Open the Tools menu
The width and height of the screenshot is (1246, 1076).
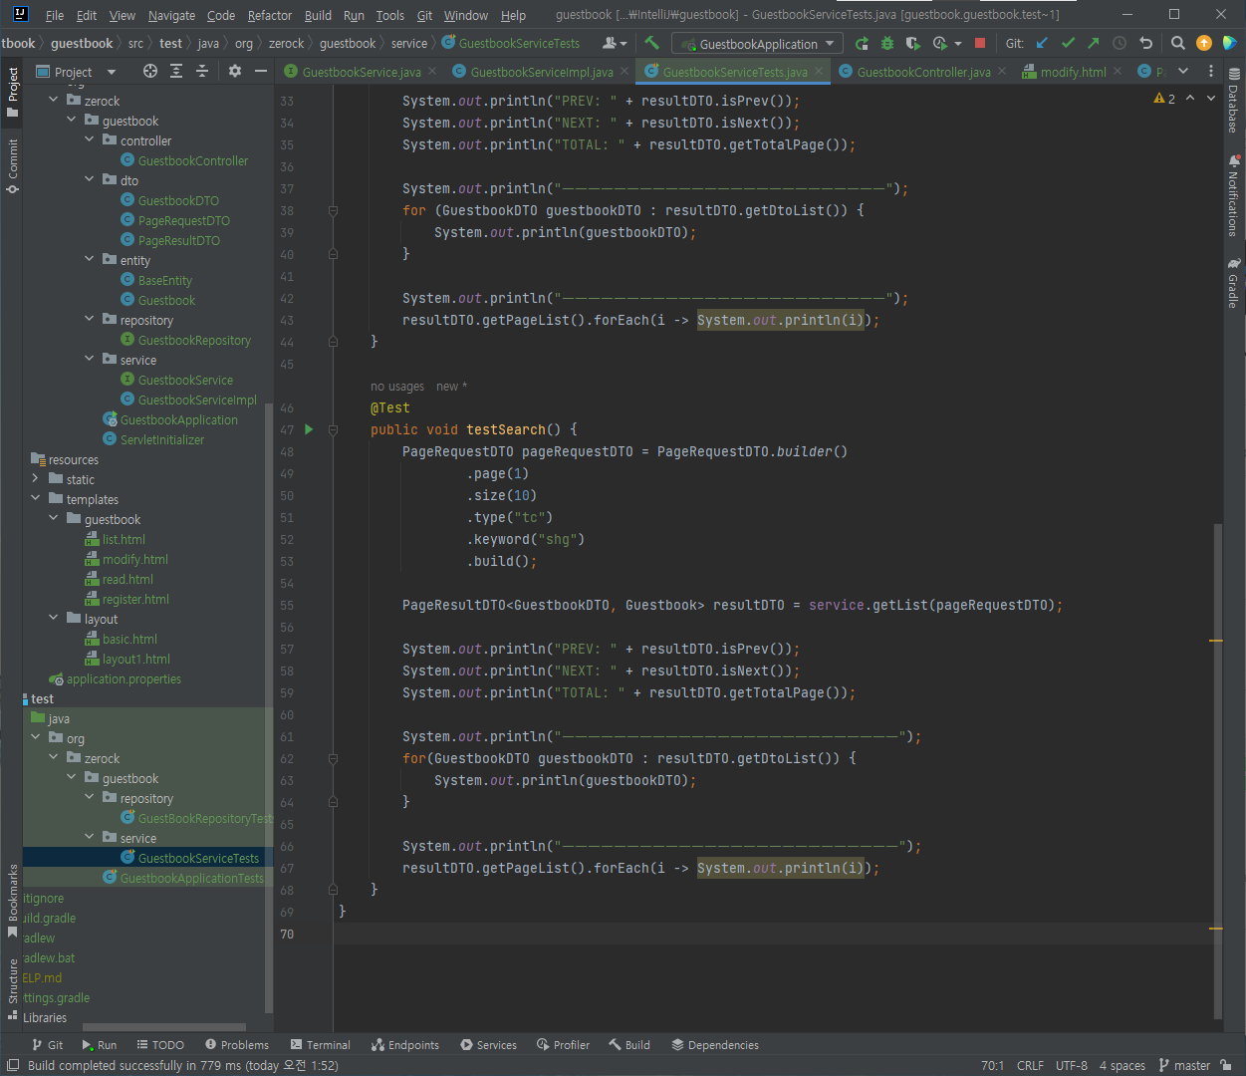coord(389,15)
